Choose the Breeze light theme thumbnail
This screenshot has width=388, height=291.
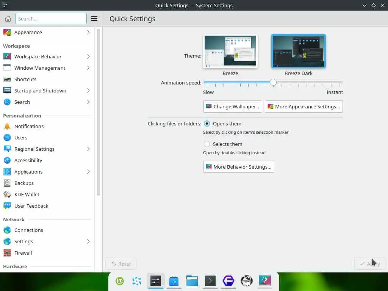click(x=230, y=51)
